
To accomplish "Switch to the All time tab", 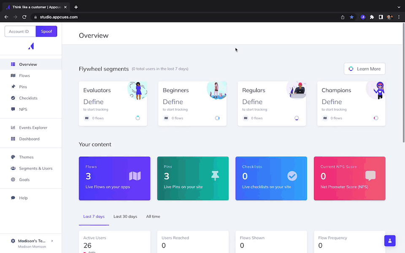I will (153, 217).
